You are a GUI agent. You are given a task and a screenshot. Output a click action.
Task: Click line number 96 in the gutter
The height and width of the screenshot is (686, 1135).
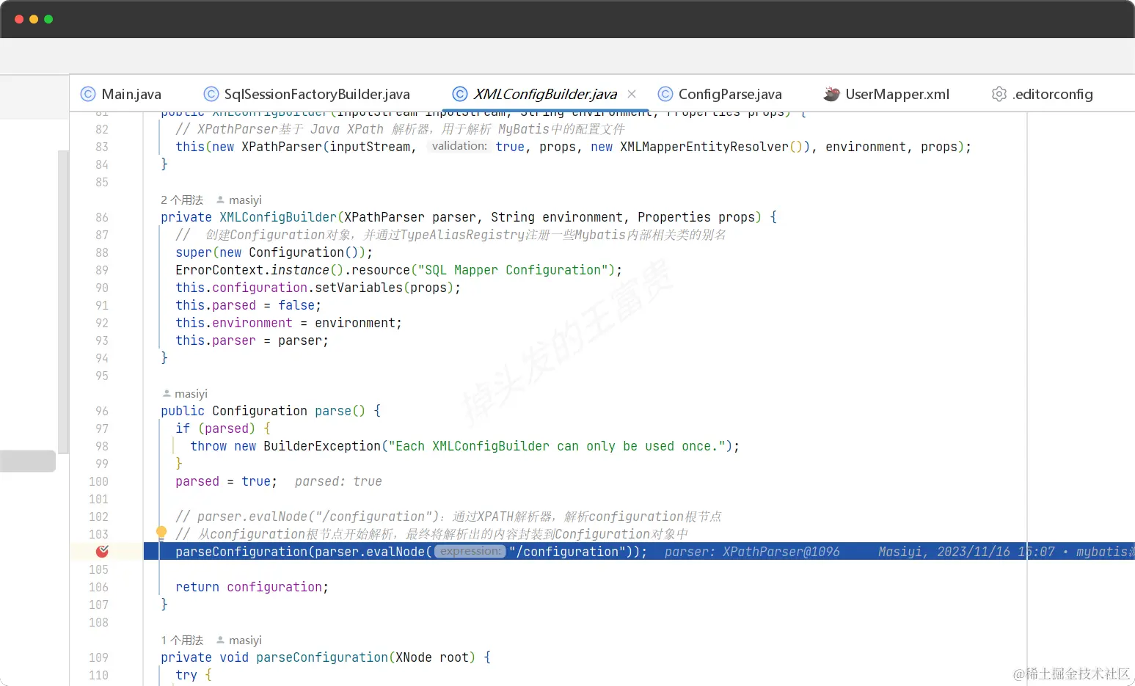[102, 412]
